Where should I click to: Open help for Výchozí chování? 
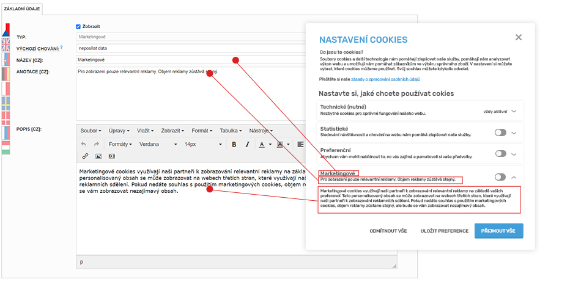click(x=62, y=47)
